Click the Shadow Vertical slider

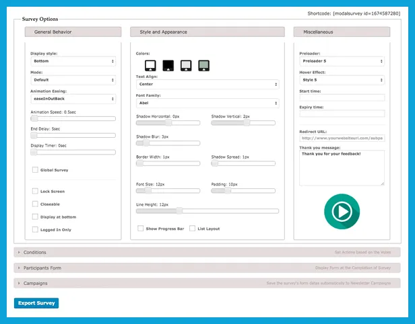(x=243, y=123)
